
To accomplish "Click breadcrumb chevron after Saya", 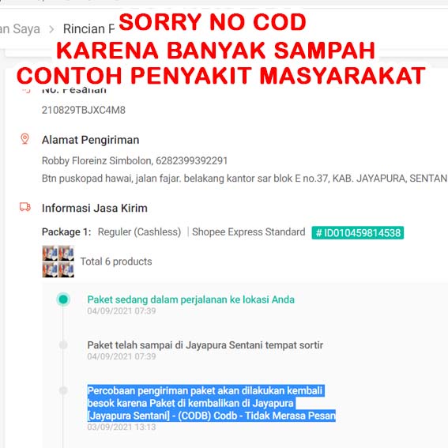I will click(x=51, y=29).
